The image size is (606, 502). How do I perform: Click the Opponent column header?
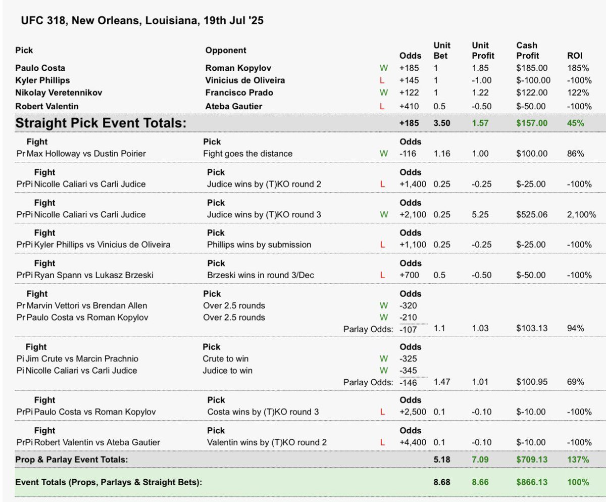(226, 50)
